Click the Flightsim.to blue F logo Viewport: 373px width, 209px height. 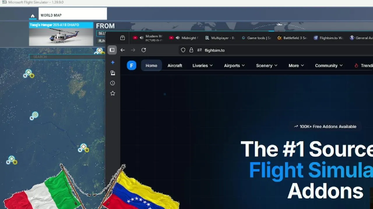tap(131, 66)
